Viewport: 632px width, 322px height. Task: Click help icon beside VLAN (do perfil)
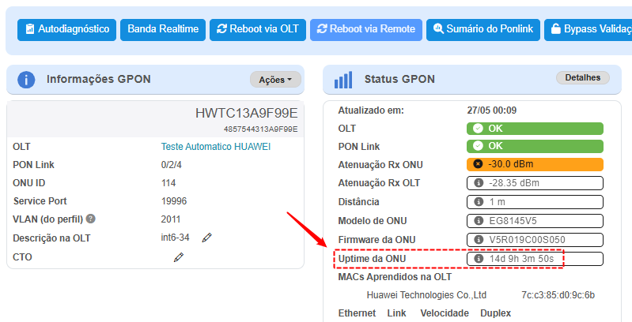[91, 219]
